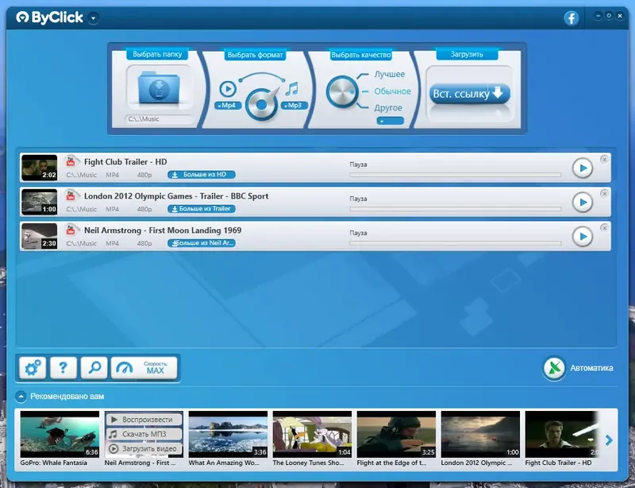
Task: Choose Обычное quality option
Action: coord(392,91)
